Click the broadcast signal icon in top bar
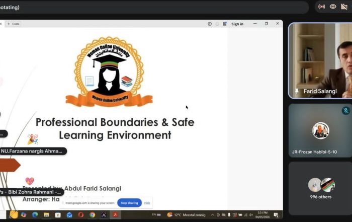Viewport: 352px width, 222px height. coord(322,7)
